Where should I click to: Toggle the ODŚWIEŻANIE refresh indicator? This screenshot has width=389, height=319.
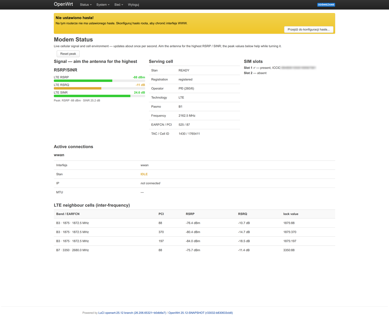click(326, 5)
